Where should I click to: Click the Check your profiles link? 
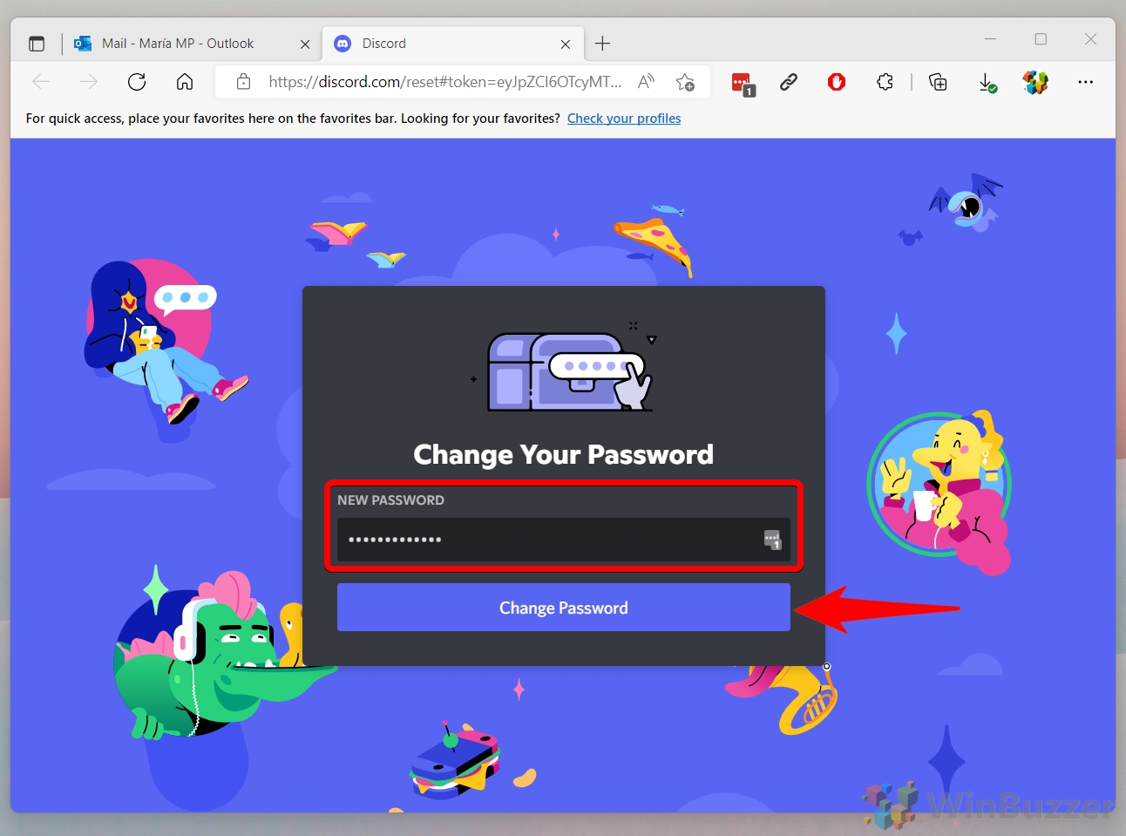pos(624,119)
